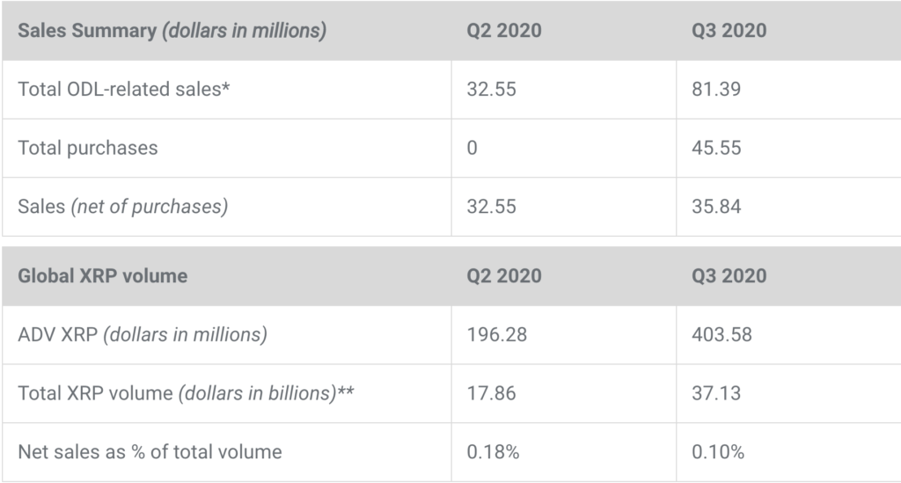The image size is (901, 483).
Task: Click the Total purchases row label
Action: (x=88, y=148)
